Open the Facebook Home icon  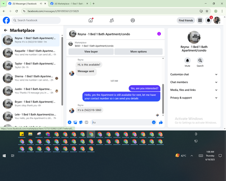point(90,20)
